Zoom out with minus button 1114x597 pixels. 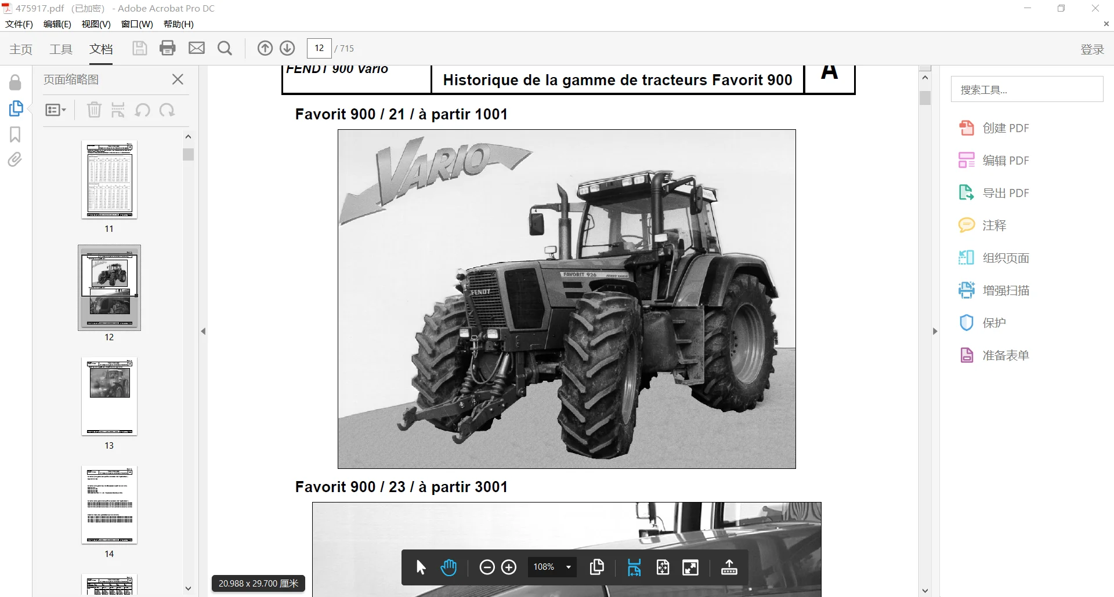tap(487, 567)
